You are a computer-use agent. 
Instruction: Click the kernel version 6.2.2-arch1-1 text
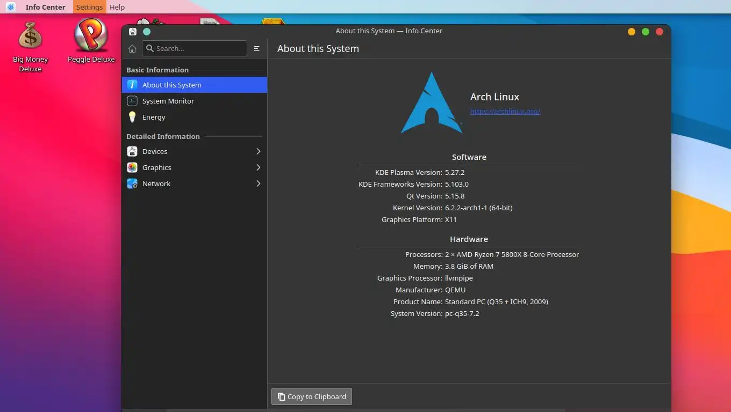(x=478, y=208)
